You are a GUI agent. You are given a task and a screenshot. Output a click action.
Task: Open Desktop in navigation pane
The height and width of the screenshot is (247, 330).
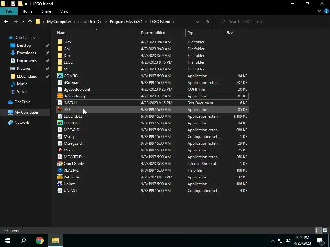(24, 45)
